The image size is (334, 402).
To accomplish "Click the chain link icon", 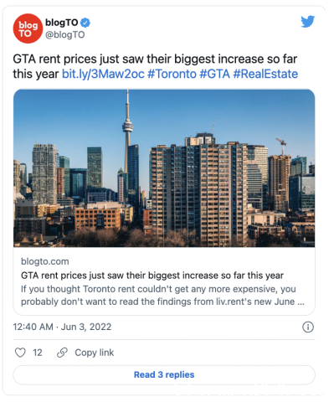I will pyautogui.click(x=62, y=353).
